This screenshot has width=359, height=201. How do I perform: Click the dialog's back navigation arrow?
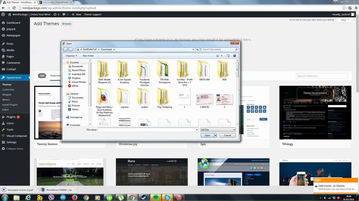(65, 49)
